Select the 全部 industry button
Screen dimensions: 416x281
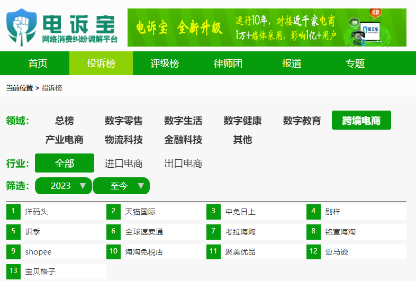[65, 163]
